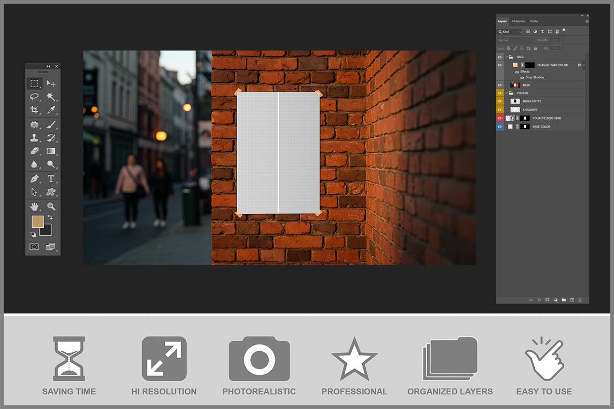The height and width of the screenshot is (409, 614).
Task: Pick the Crop tool
Action: tap(34, 110)
